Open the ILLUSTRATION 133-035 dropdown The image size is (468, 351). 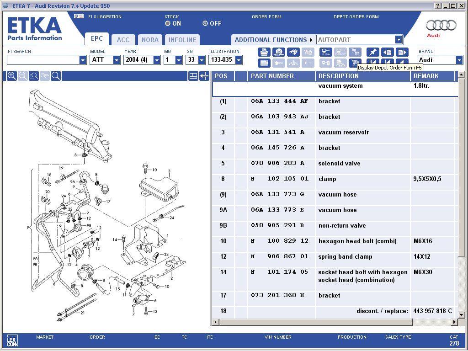[x=239, y=60]
